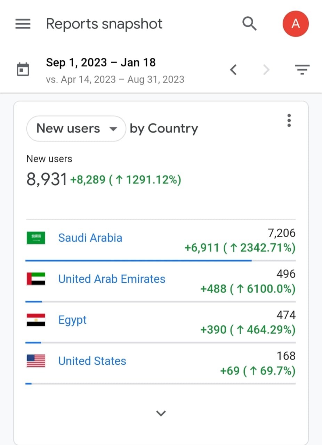322x445 pixels.
Task: Go to the previous date range arrow
Action: coord(233,70)
